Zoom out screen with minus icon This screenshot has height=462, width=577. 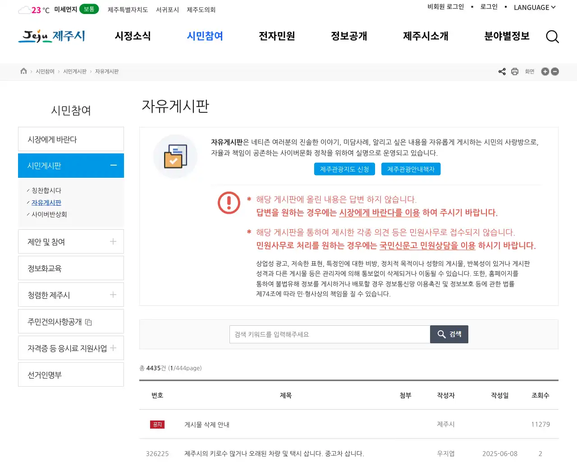pyautogui.click(x=555, y=71)
